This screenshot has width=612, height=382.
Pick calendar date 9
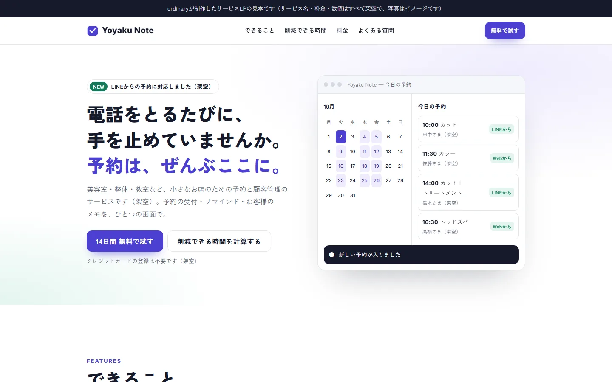coord(341,152)
